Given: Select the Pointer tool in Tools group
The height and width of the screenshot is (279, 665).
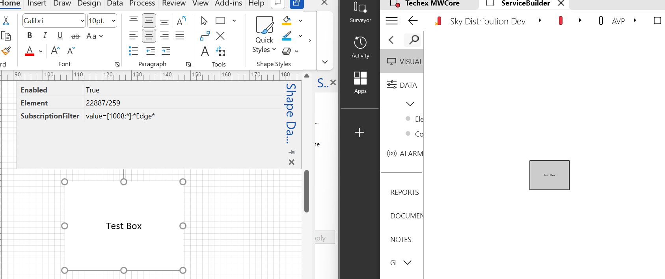Looking at the screenshot, I should [204, 20].
